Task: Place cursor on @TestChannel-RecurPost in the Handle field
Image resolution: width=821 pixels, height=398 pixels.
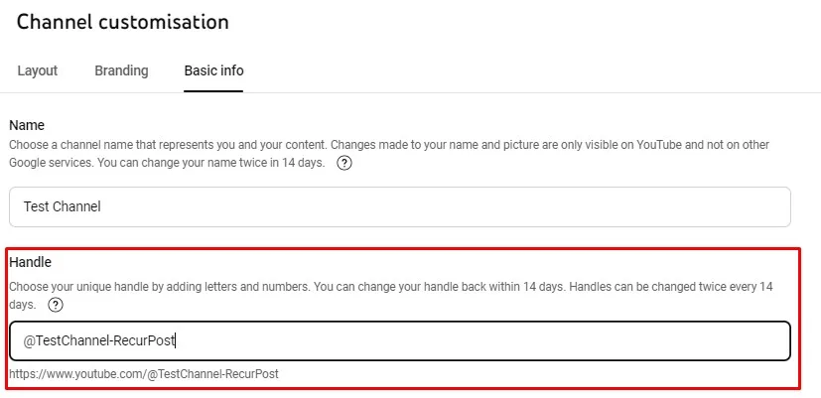Action: (x=98, y=340)
